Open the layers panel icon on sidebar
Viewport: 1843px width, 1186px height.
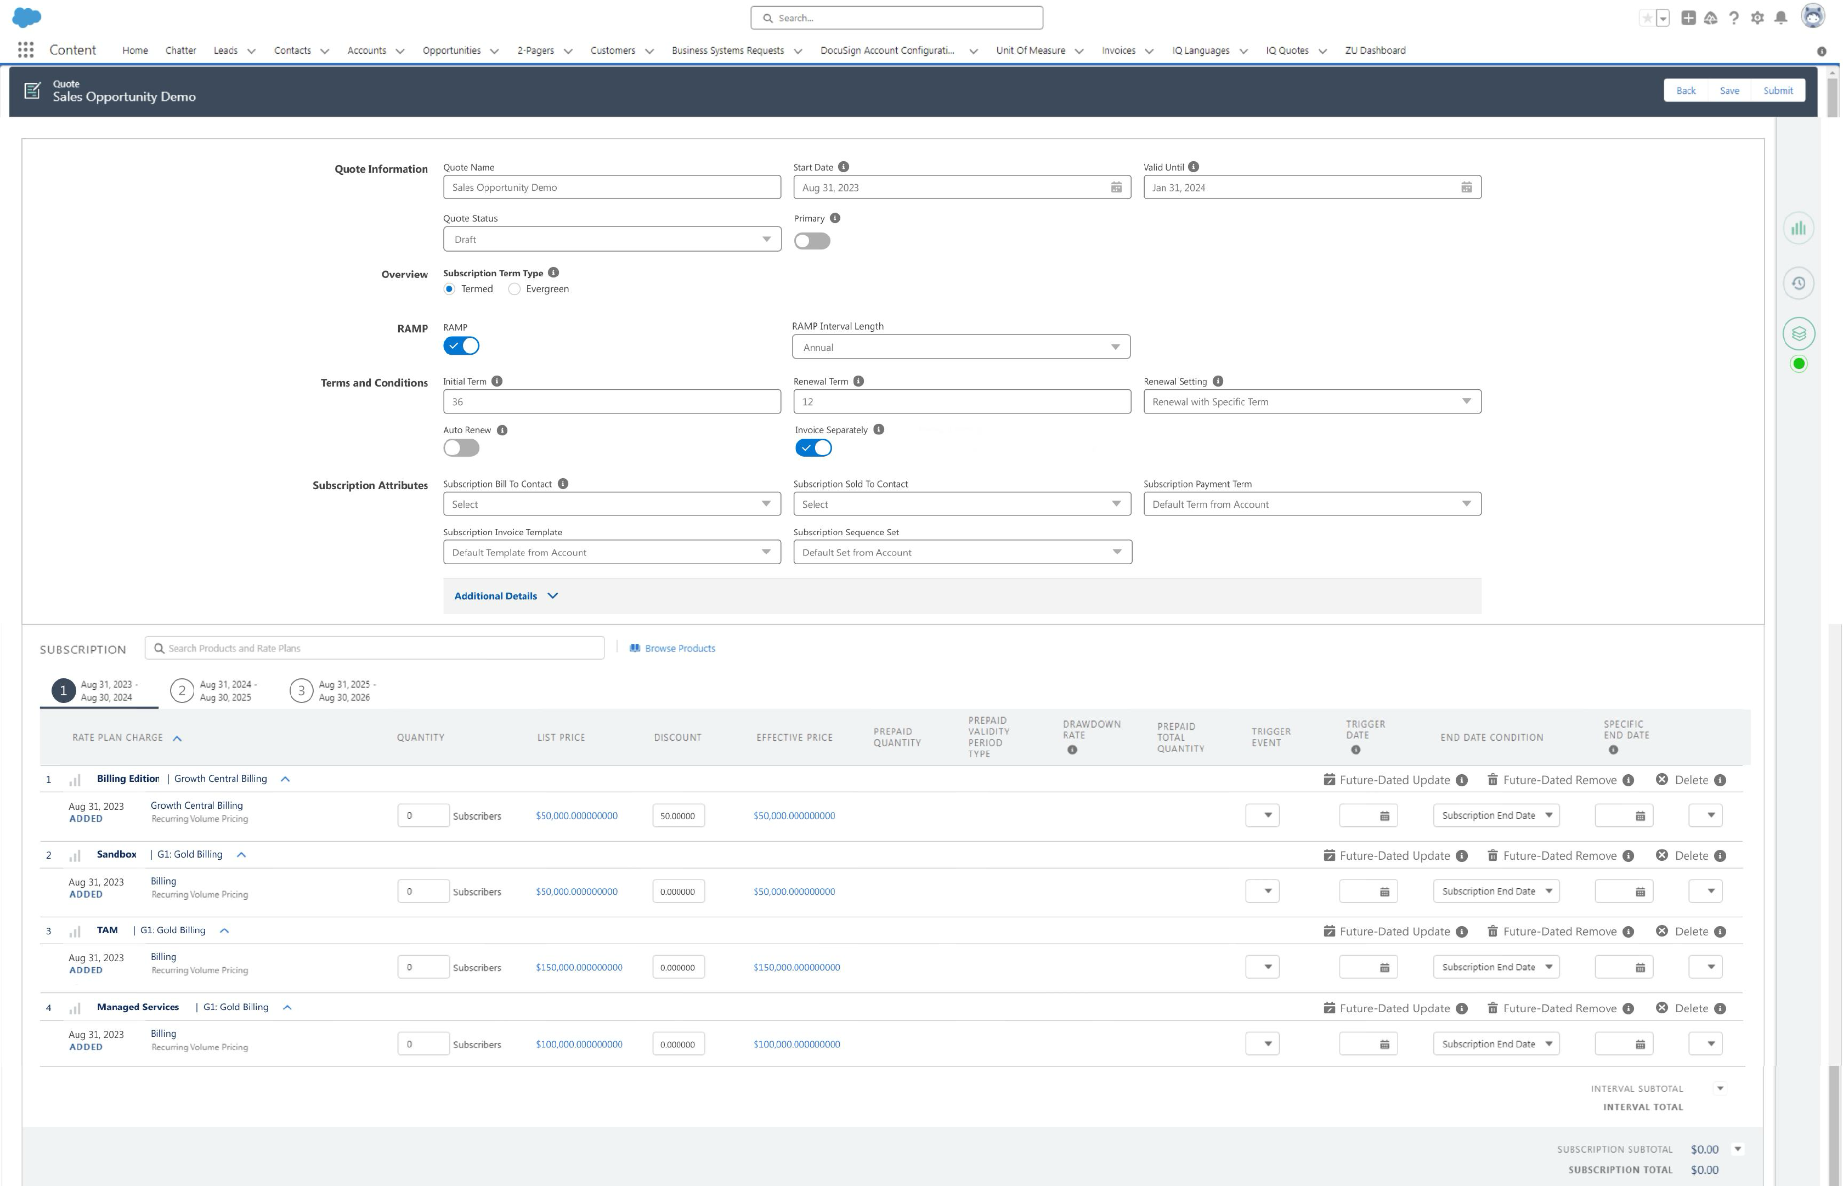click(1799, 333)
